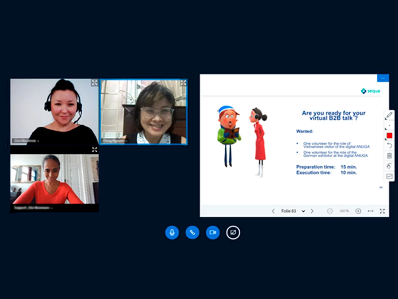This screenshot has width=398, height=299.
Task: Open the Folie 83 slide dropdown
Action: [x=303, y=211]
